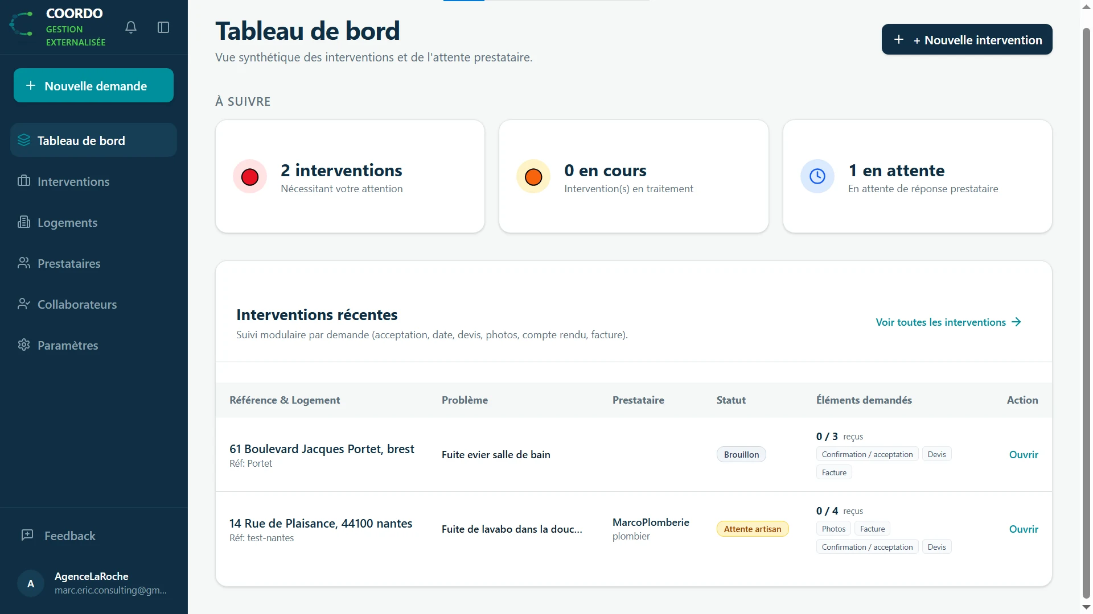Open Logements section
1093x614 pixels.
click(93, 222)
